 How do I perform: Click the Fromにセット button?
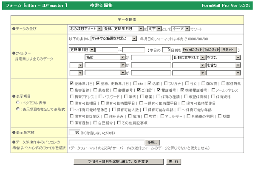193,50
